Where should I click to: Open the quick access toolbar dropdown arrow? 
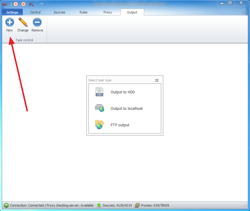(42, 4)
